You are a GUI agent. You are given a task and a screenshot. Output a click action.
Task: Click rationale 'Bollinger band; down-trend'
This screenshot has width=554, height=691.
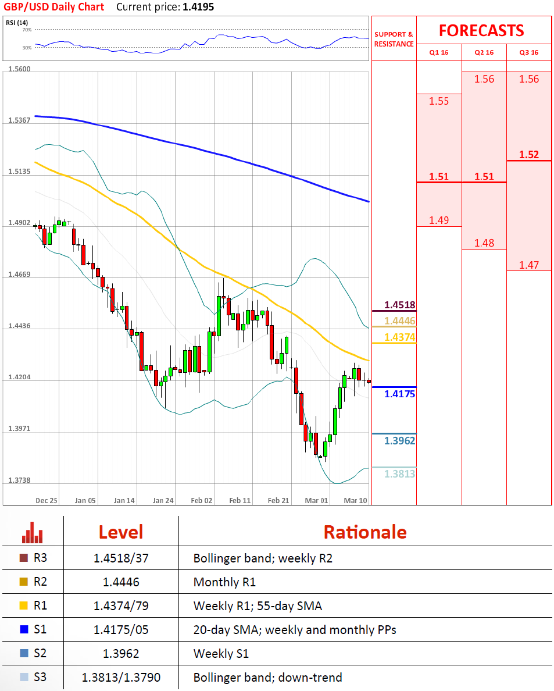click(268, 678)
